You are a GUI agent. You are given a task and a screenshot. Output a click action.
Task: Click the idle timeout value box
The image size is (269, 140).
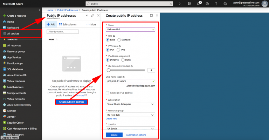pyautogui.click(x=151, y=70)
